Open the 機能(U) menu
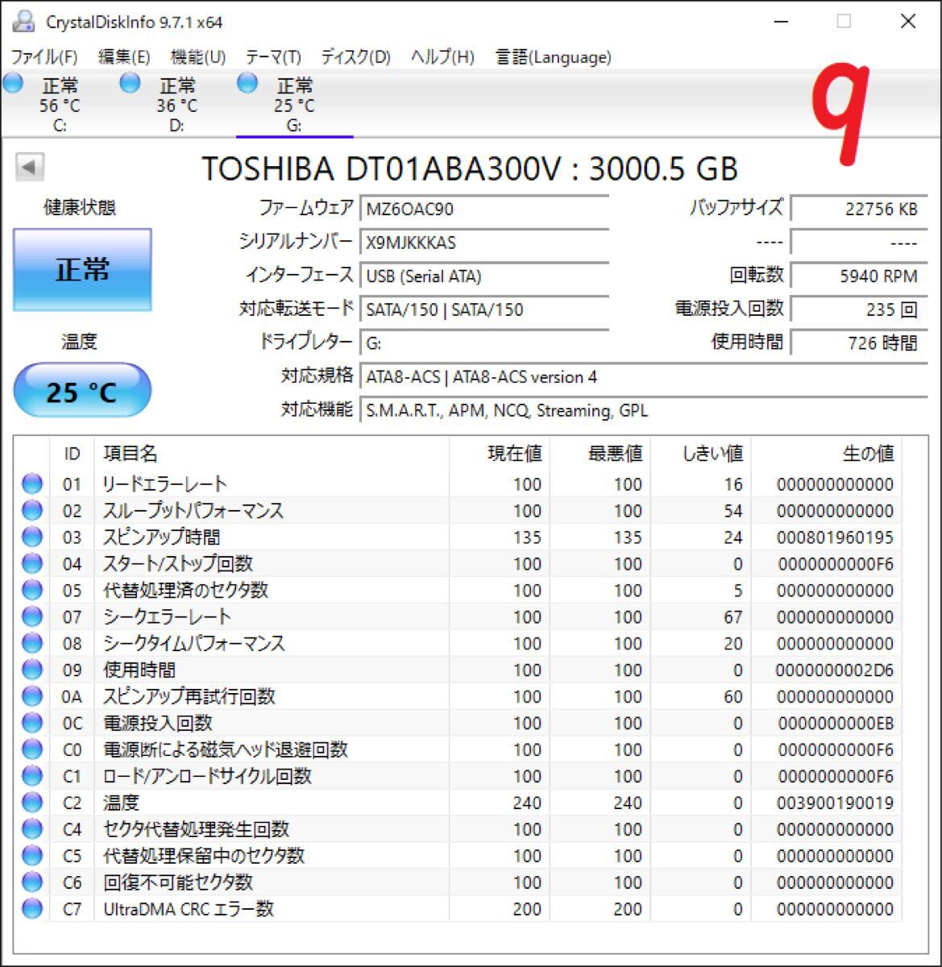This screenshot has height=967, width=942. point(198,57)
